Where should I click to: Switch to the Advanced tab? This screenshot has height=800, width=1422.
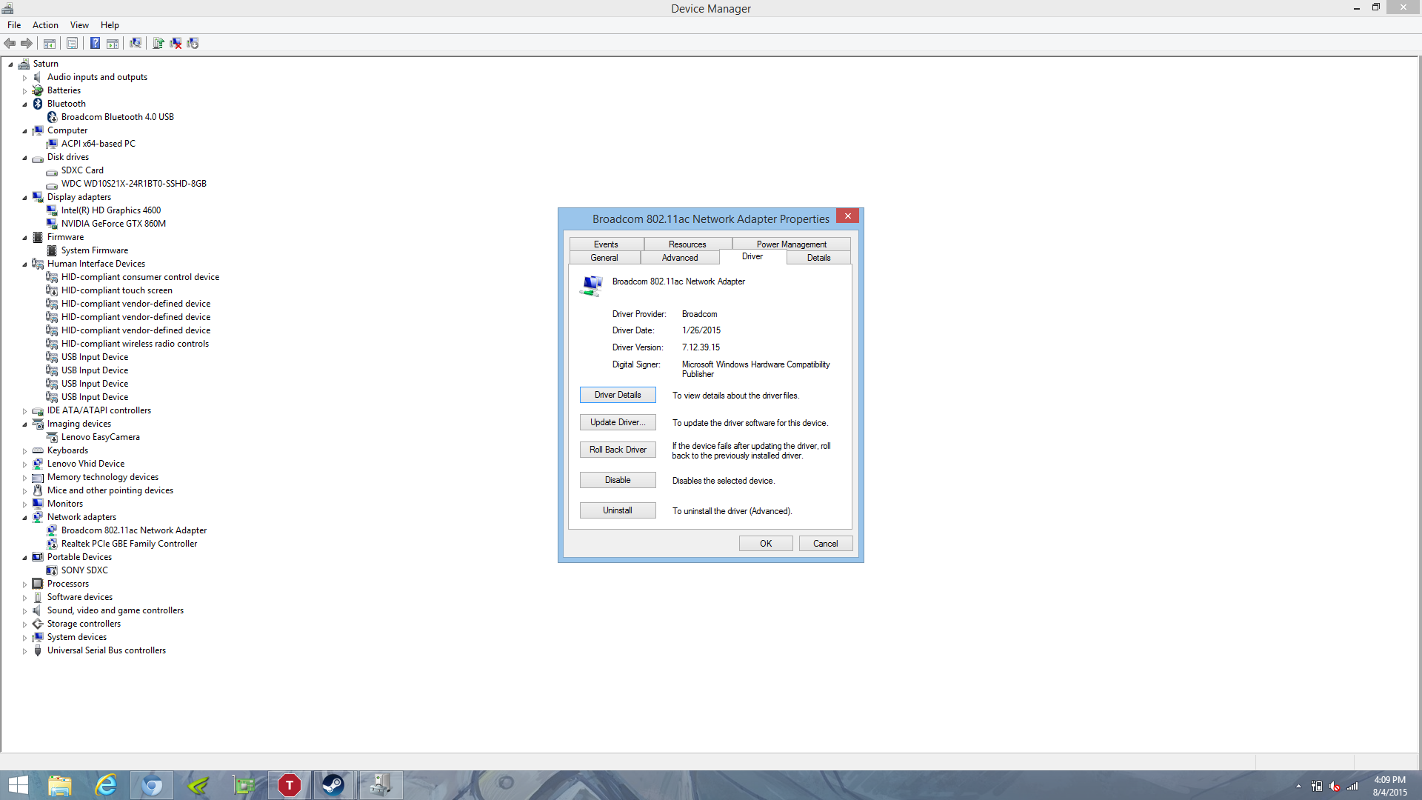point(680,257)
